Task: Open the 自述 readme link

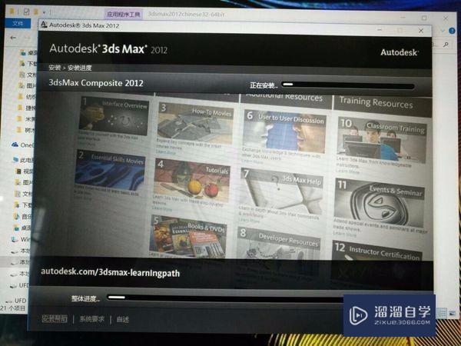Action: [123, 319]
